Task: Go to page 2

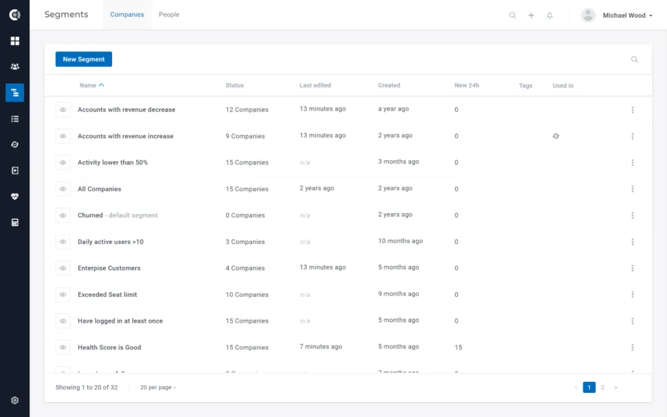Action: pyautogui.click(x=603, y=387)
